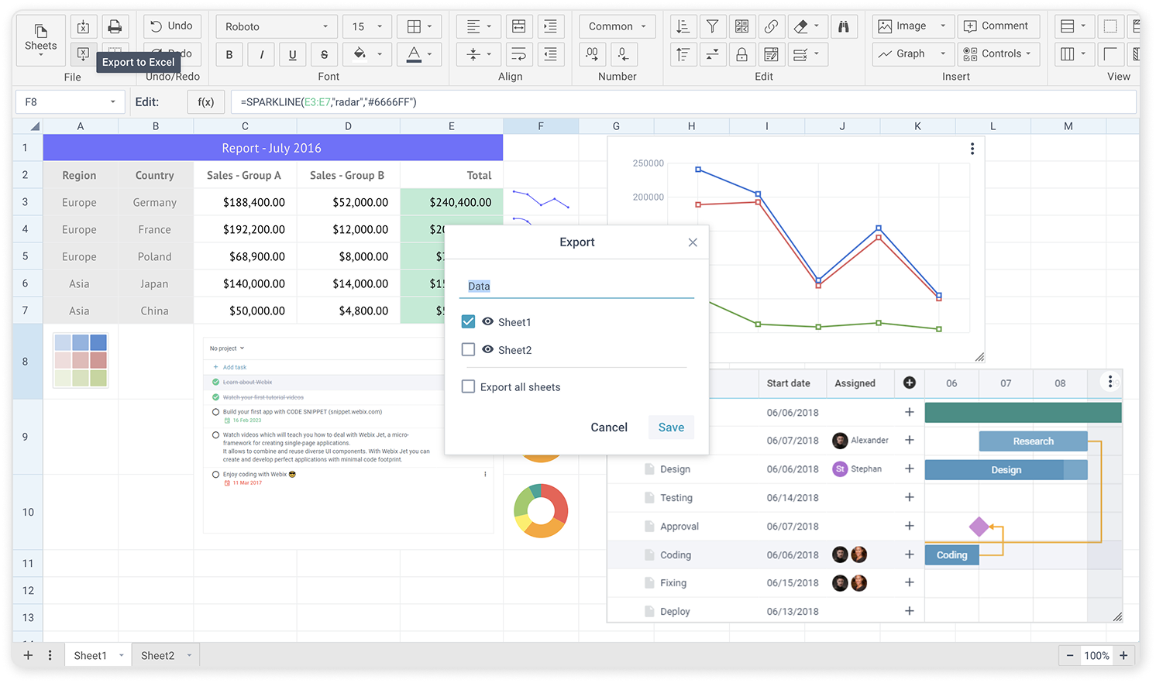Toggle italic text formatting
The width and height of the screenshot is (1156, 683).
pos(261,54)
